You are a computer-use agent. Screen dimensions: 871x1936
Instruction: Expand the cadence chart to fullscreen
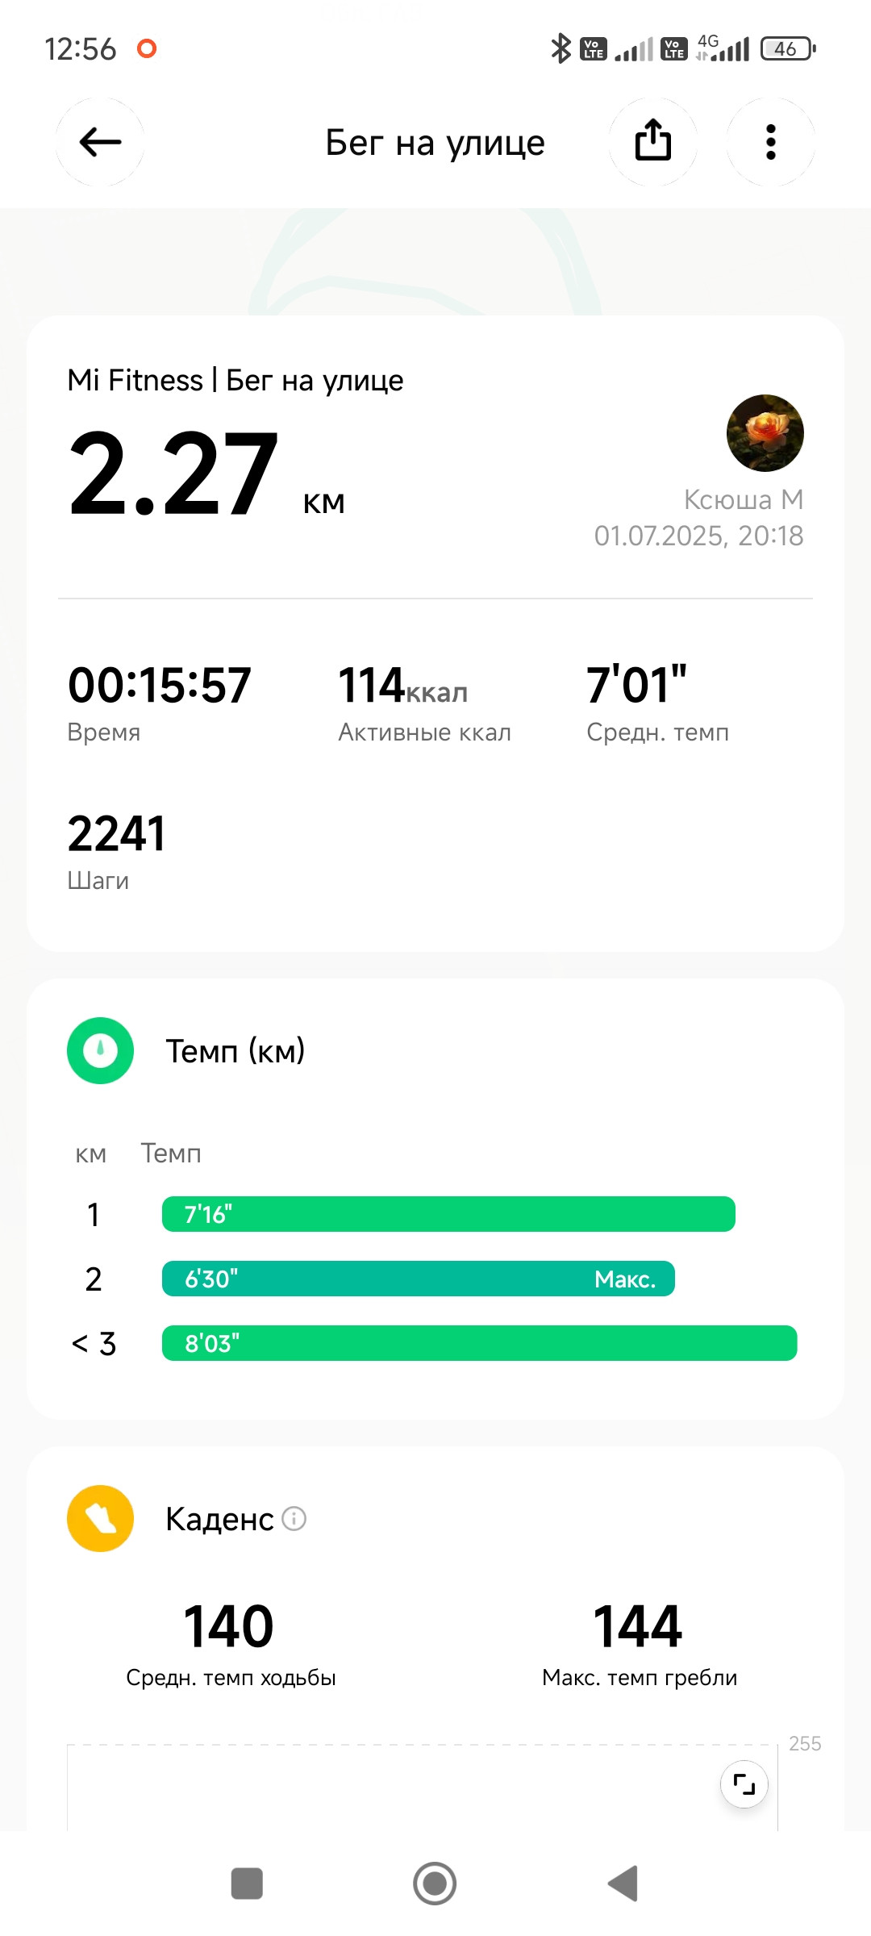click(x=744, y=1784)
